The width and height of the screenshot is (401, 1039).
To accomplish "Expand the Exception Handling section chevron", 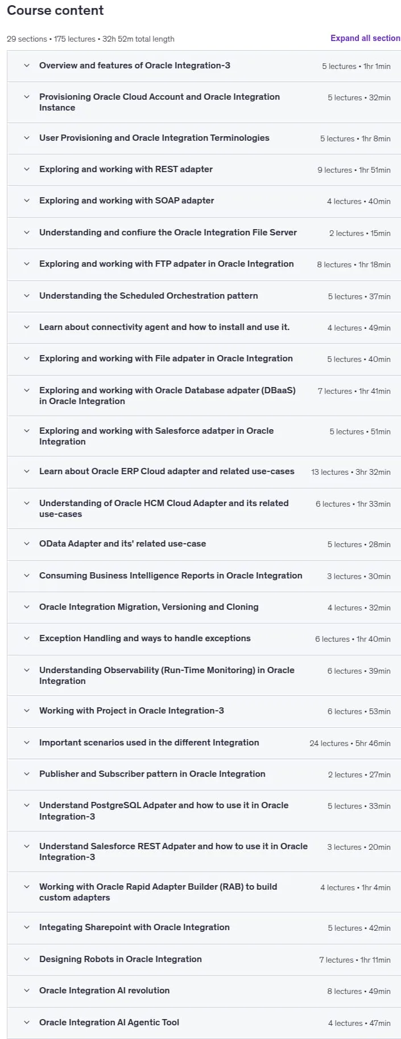I will point(26,638).
